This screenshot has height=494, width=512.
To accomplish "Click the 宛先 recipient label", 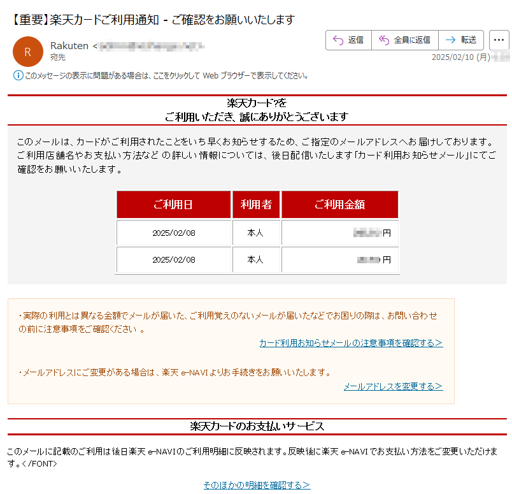I will click(x=58, y=57).
